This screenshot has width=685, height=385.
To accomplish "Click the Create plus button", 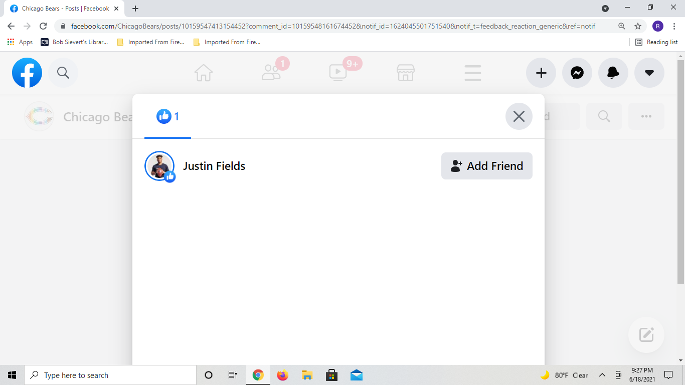I will click(x=541, y=73).
